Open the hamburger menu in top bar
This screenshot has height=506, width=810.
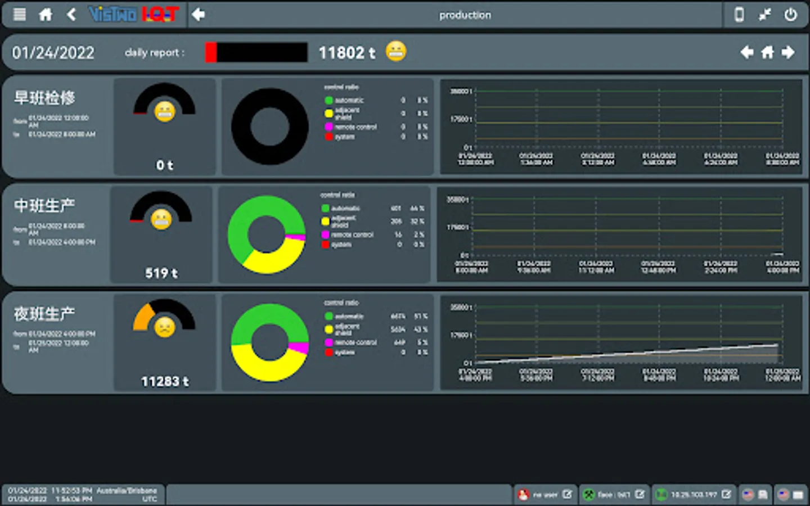click(20, 15)
